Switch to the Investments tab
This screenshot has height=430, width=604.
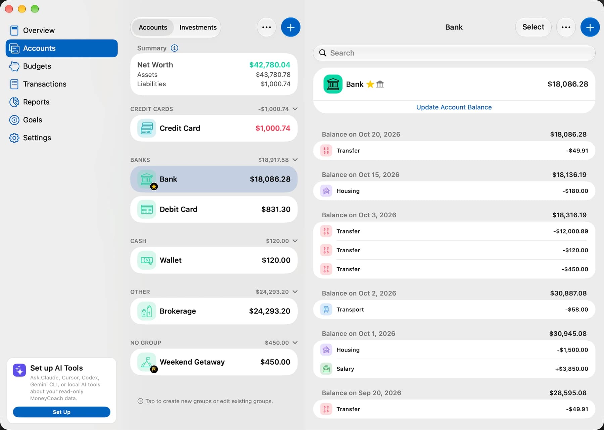(x=198, y=27)
